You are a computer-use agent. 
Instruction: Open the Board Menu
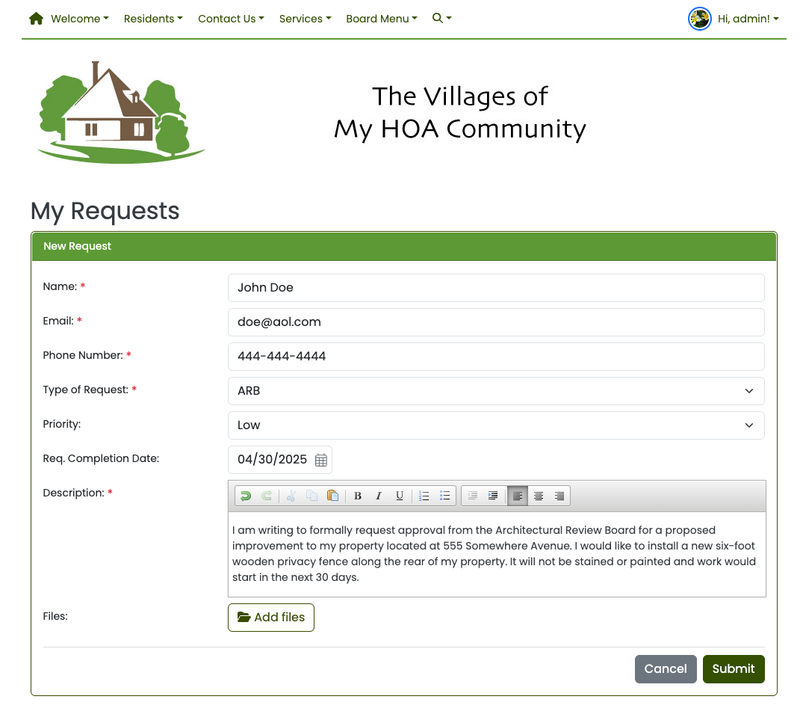coord(382,19)
